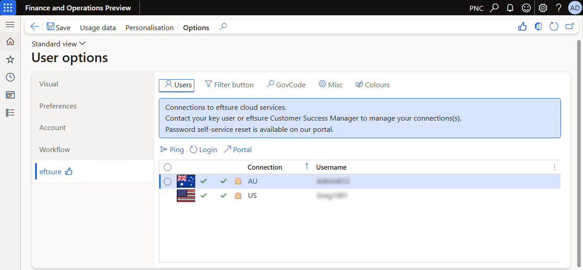
Task: Open Workspaces icon in sidebar
Action: (x=10, y=95)
